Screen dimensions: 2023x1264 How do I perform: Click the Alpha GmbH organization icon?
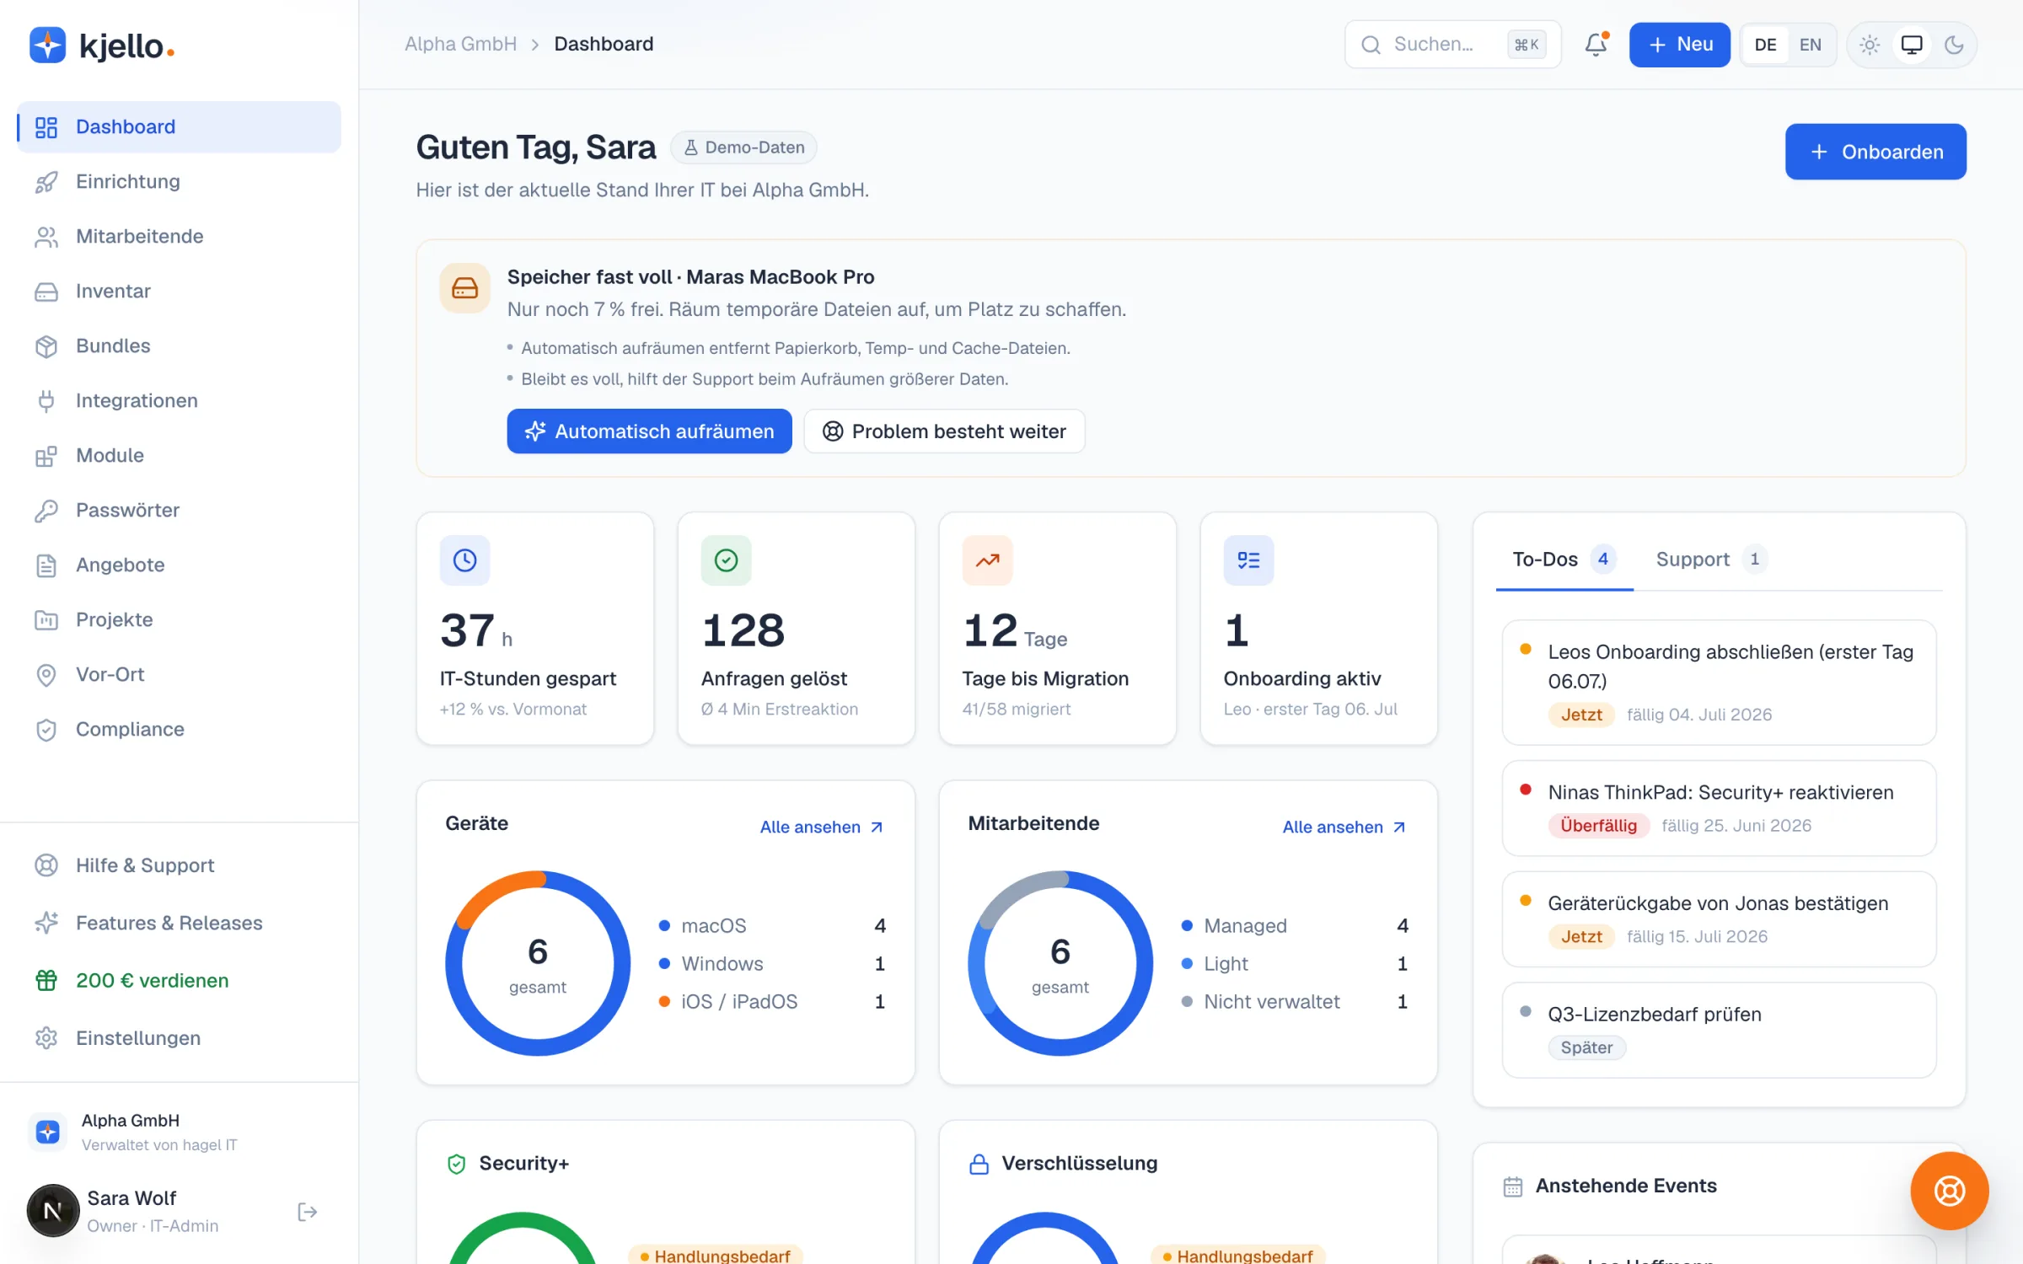click(48, 1131)
